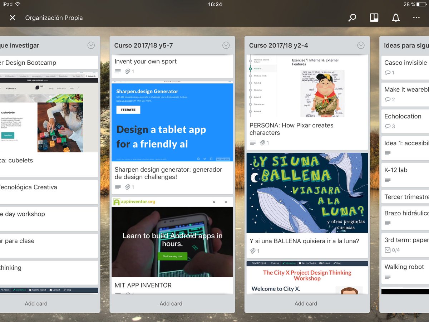Open Sharpen design generator card title
The image size is (429, 322).
[168, 173]
